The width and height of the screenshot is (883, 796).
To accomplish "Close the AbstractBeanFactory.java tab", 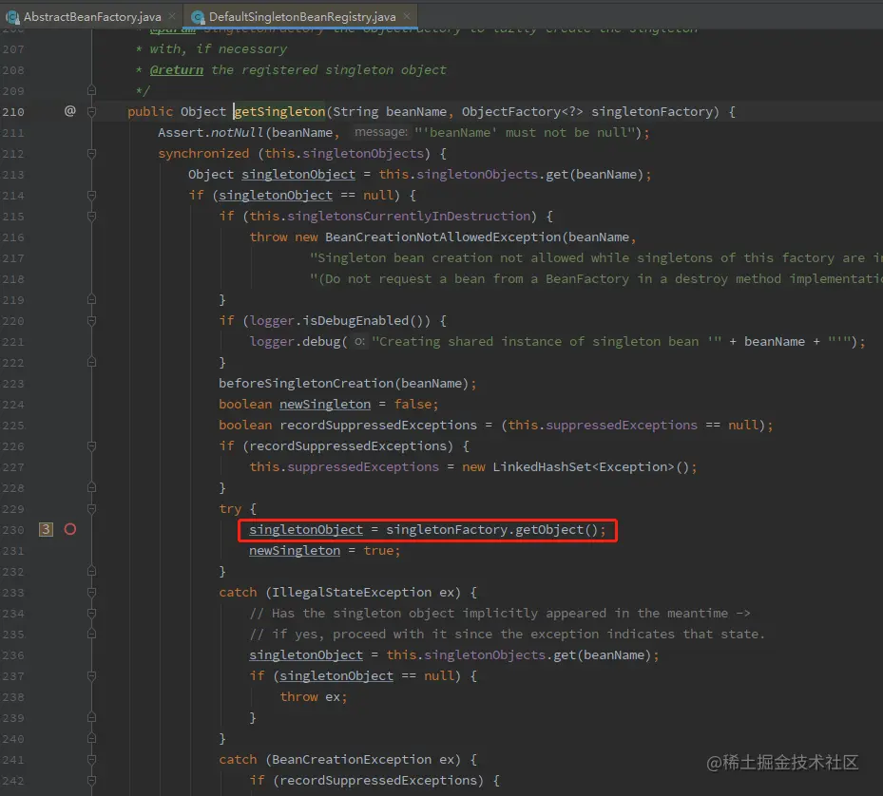I will coord(172,16).
